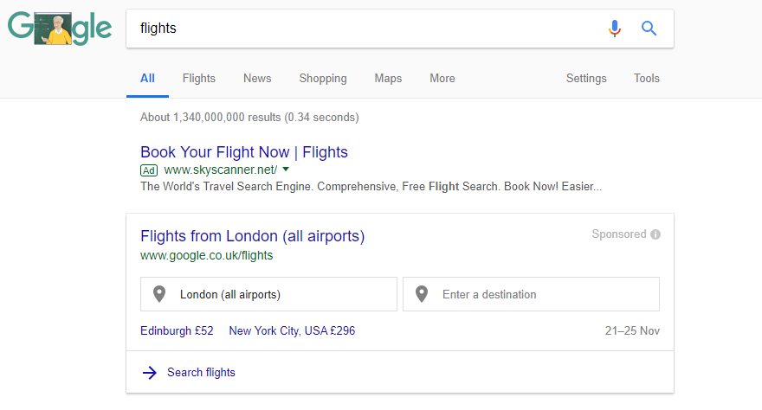Open the Maps results tab
The width and height of the screenshot is (762, 410).
pos(388,79)
